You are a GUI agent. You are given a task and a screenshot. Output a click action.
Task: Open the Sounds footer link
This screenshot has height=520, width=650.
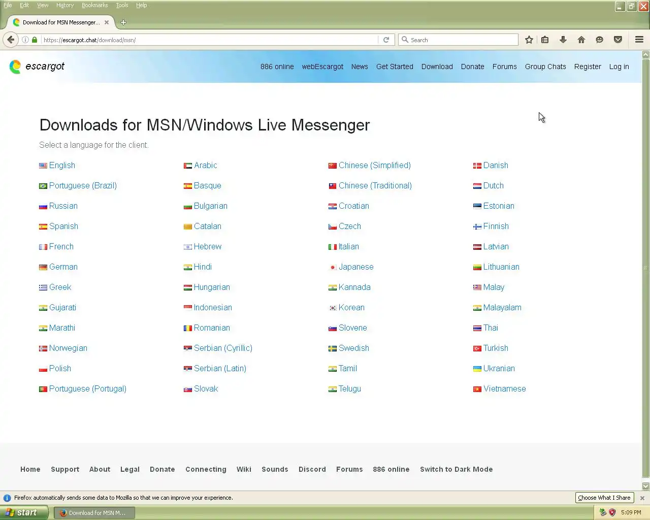click(275, 469)
